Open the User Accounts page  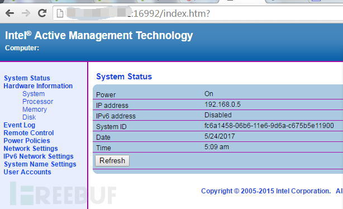tap(27, 172)
